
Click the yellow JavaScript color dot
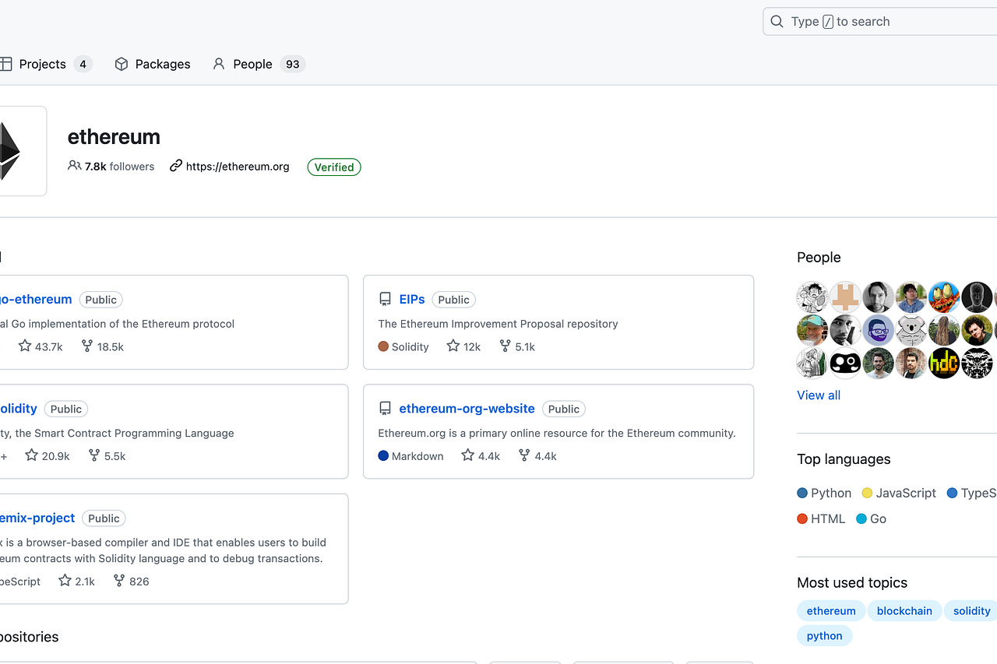[867, 493]
